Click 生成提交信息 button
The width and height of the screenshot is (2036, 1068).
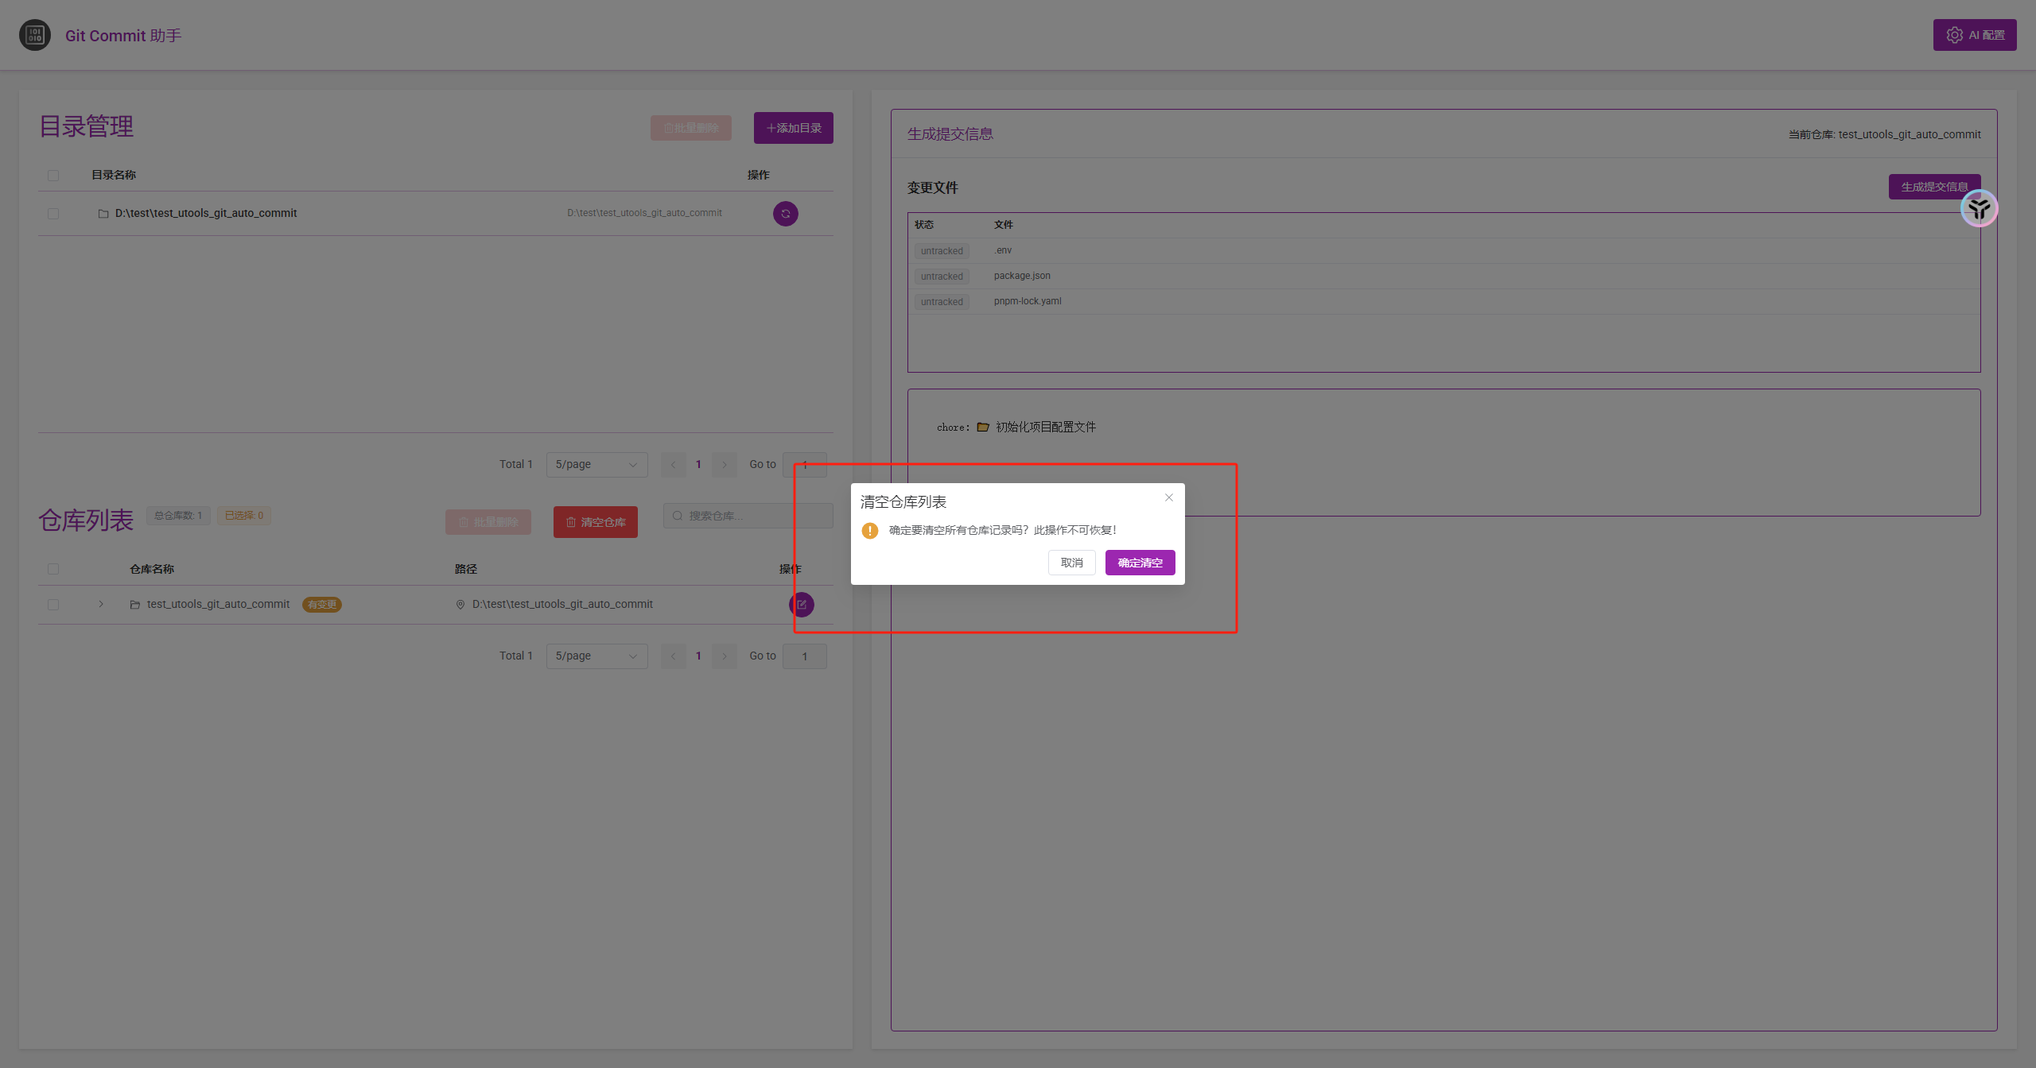[x=1934, y=187]
